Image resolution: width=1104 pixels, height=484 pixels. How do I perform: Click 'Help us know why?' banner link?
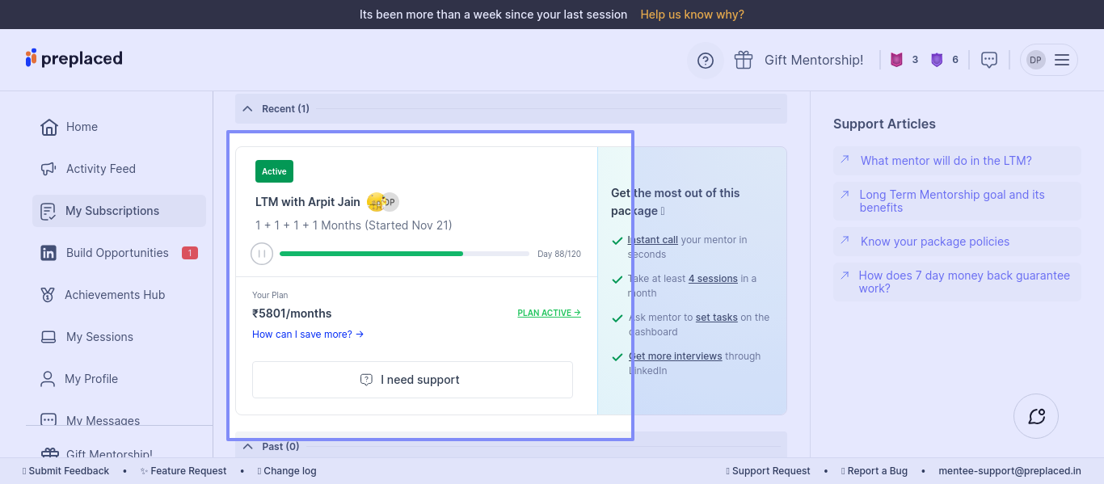pyautogui.click(x=692, y=15)
